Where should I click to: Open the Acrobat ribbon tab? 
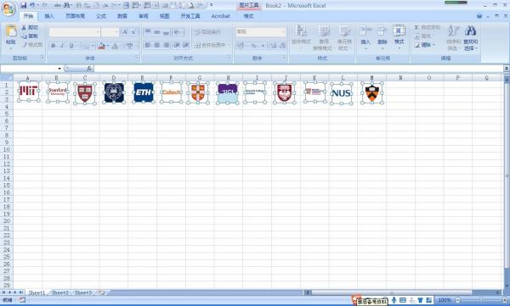(220, 16)
